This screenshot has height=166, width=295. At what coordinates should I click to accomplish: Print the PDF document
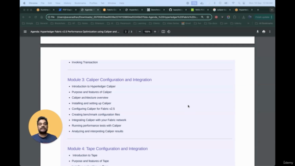[x=264, y=32]
